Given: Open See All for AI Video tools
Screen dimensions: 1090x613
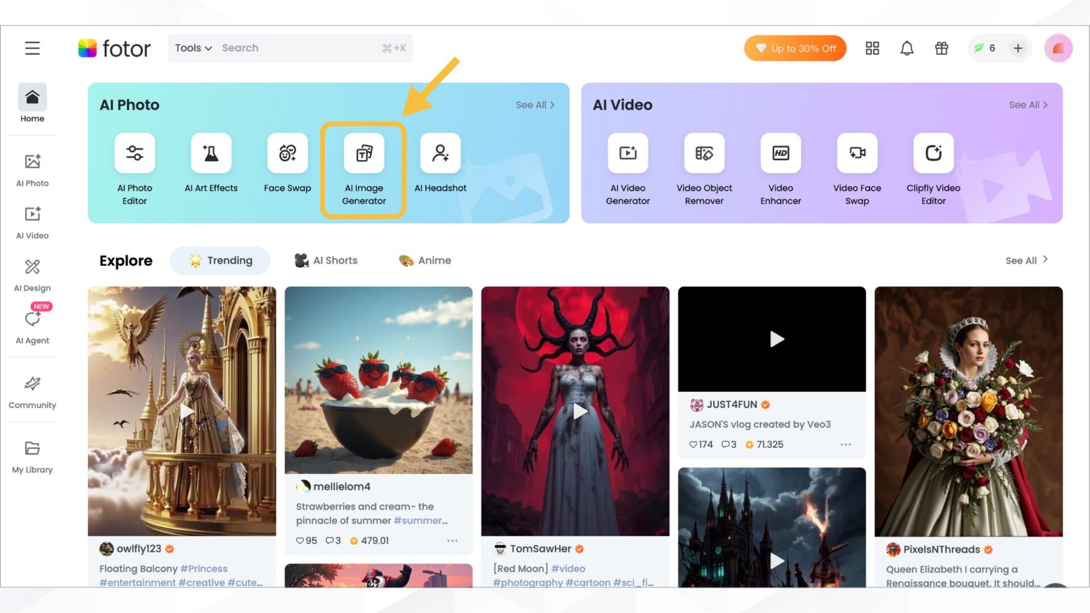Looking at the screenshot, I should (x=1028, y=104).
